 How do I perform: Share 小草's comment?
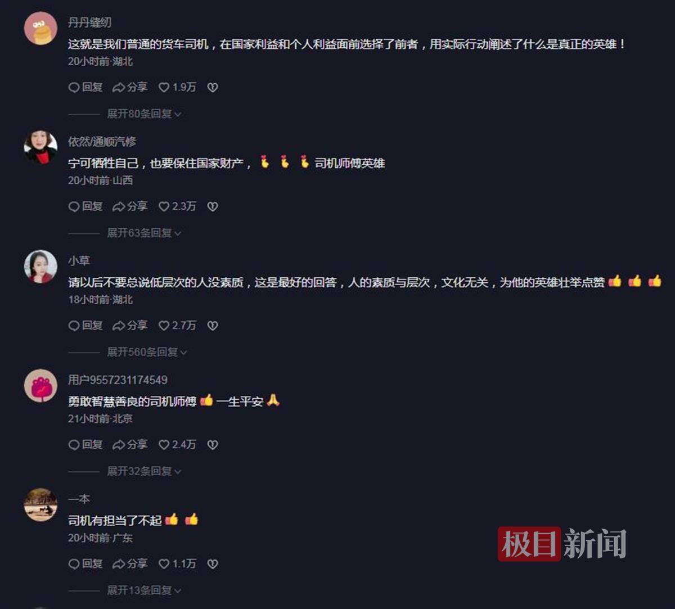(130, 326)
